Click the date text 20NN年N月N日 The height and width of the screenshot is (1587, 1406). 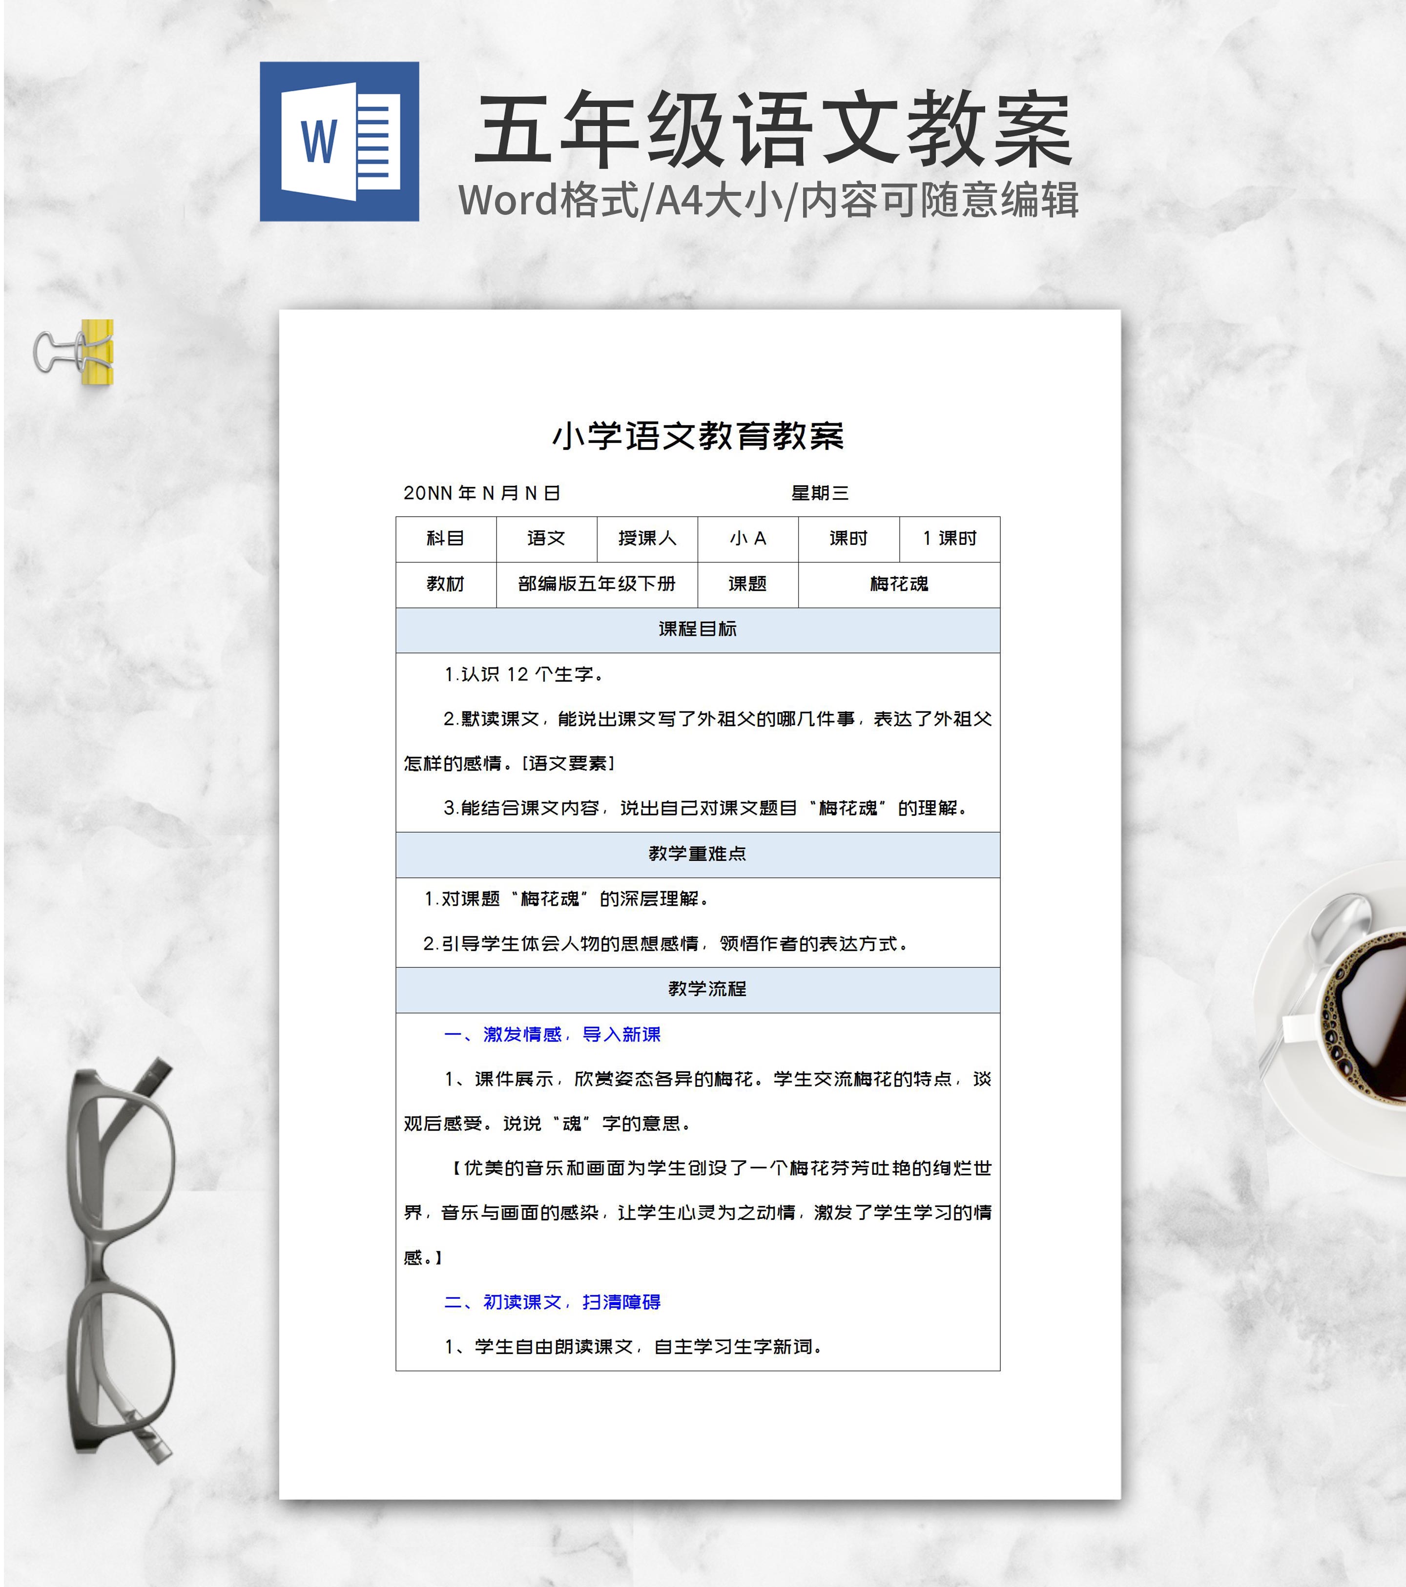pos(481,493)
